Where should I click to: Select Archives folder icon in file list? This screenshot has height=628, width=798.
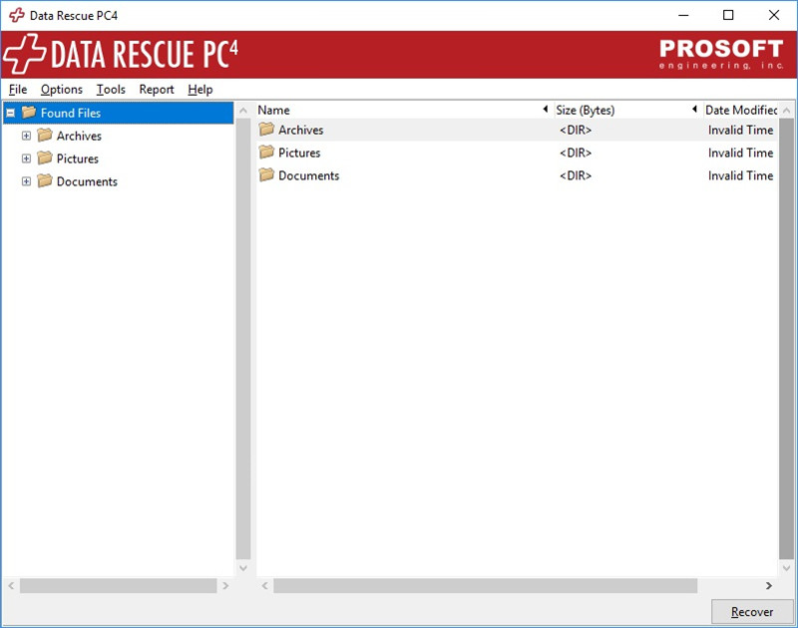pos(266,130)
